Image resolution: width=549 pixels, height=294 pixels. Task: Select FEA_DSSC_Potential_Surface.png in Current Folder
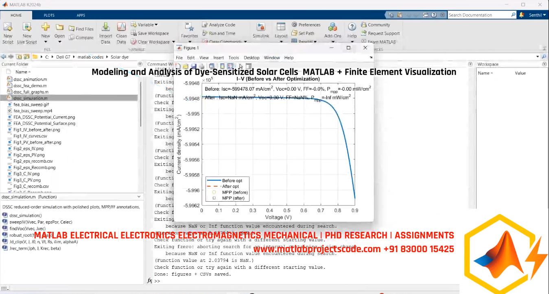(x=43, y=123)
